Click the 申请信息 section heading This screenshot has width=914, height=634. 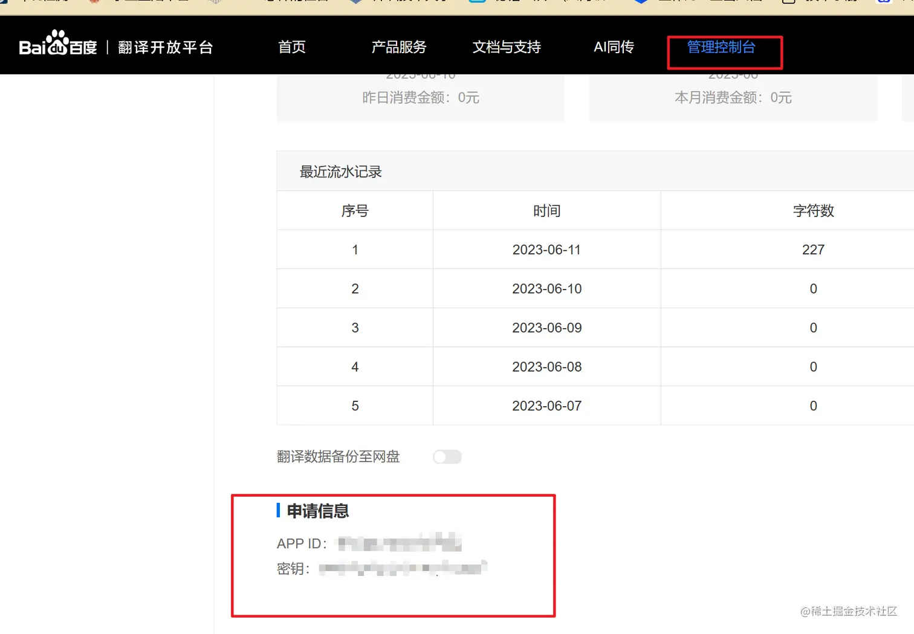pyautogui.click(x=318, y=511)
